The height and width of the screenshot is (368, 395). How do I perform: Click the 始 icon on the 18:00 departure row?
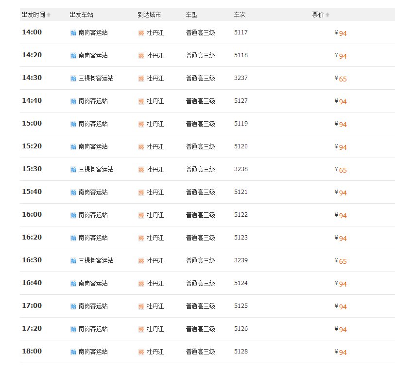pos(73,351)
